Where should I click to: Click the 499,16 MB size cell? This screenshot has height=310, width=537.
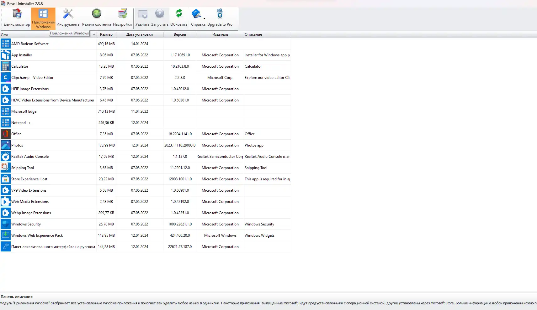pos(106,44)
